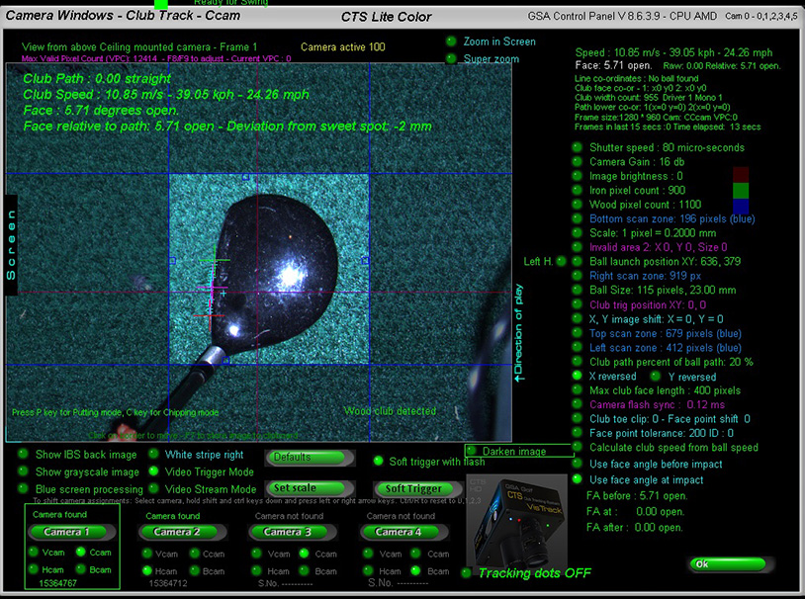Toggle the Darken image option

pyautogui.click(x=472, y=451)
